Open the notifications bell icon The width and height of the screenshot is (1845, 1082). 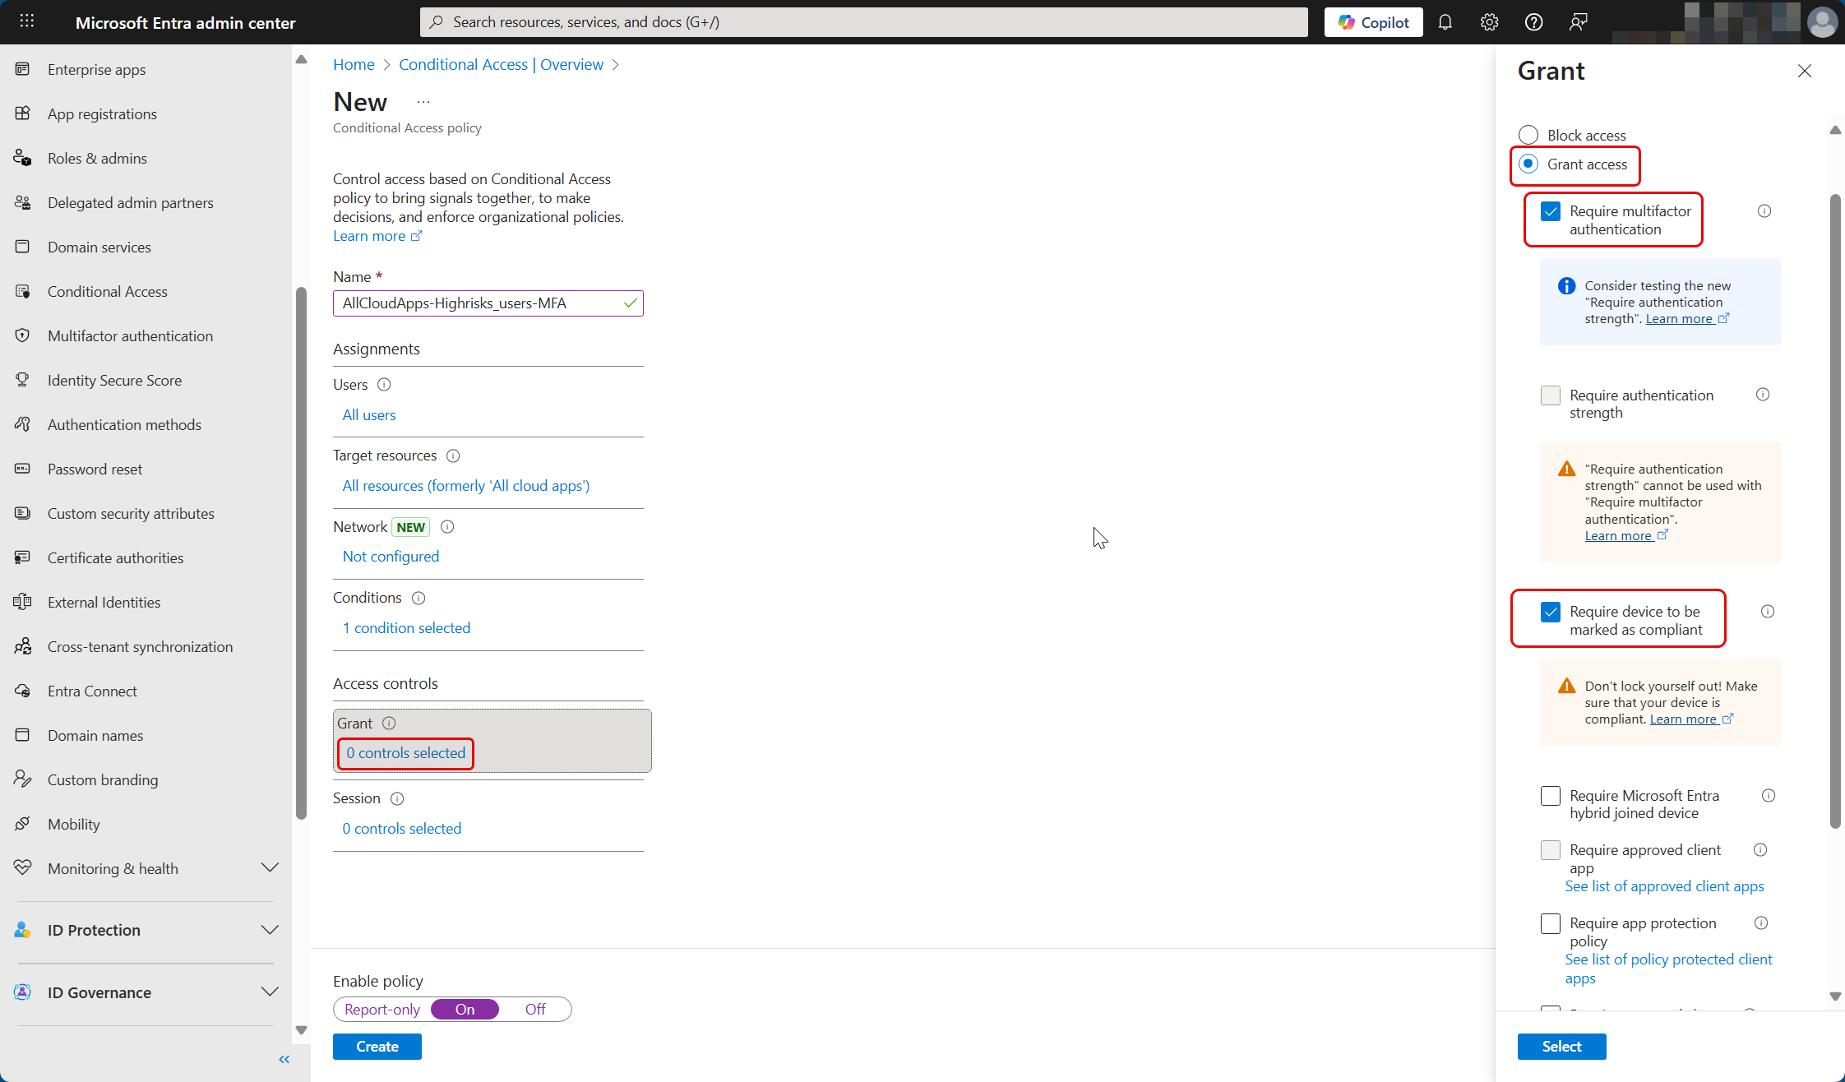(x=1445, y=22)
